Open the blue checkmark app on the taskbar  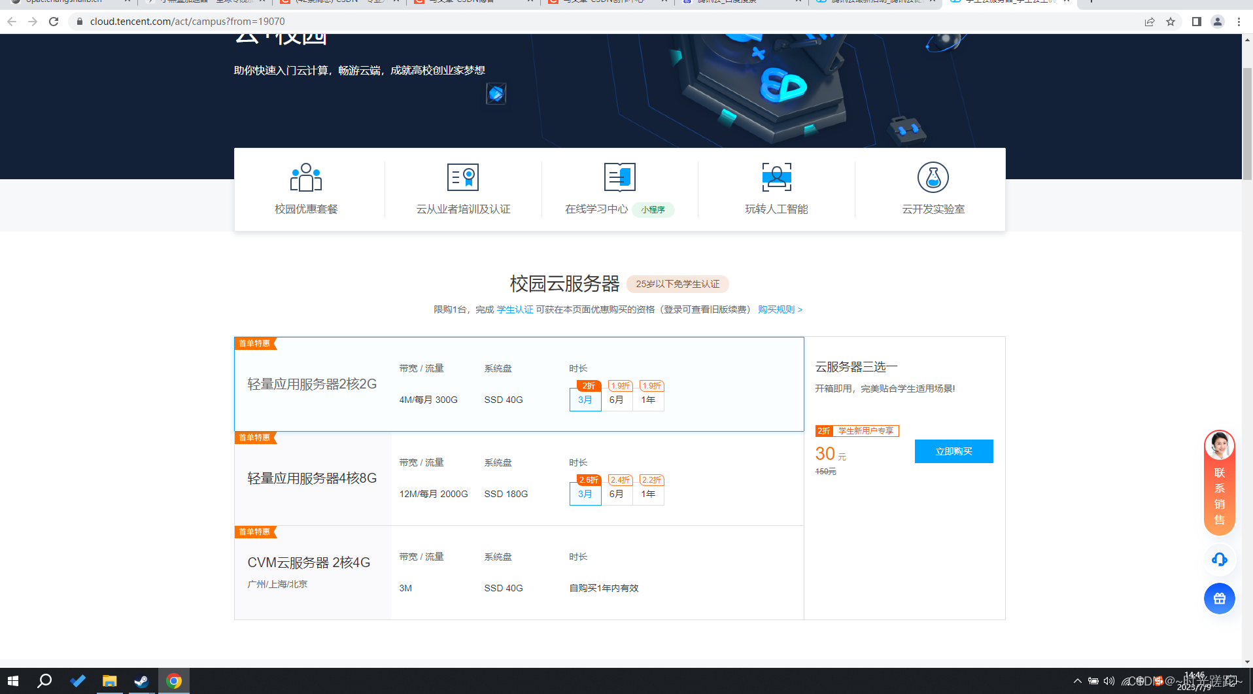(x=78, y=681)
